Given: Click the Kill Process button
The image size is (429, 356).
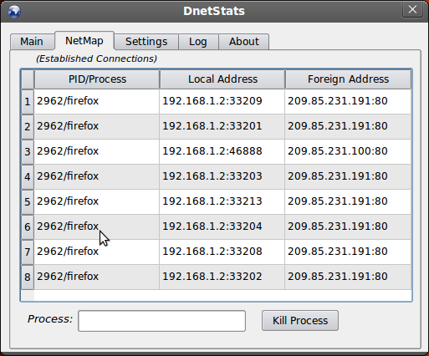Looking at the screenshot, I should [300, 321].
